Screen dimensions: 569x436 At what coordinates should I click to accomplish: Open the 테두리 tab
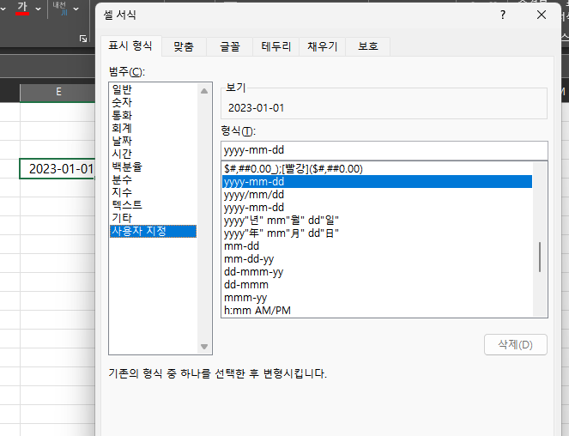click(276, 47)
